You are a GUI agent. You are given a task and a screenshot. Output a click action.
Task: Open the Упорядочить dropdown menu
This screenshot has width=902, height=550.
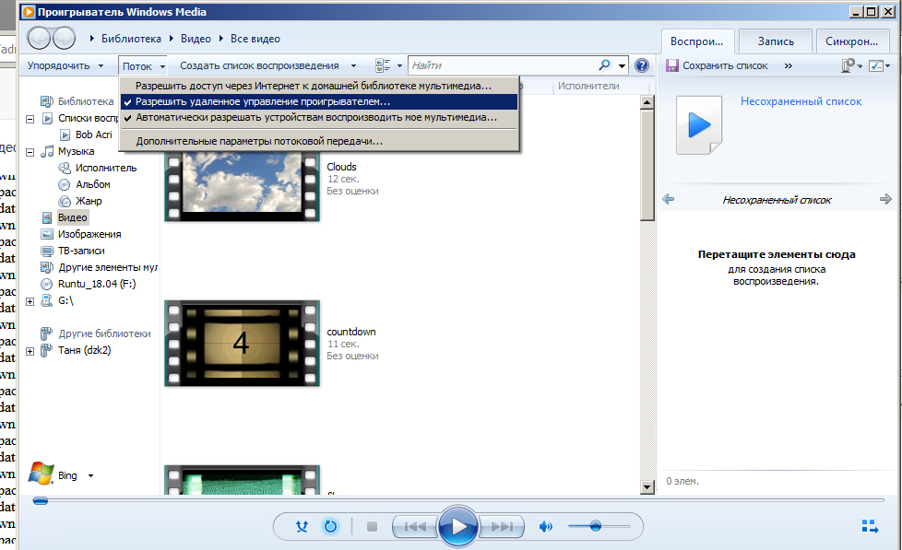click(x=65, y=65)
